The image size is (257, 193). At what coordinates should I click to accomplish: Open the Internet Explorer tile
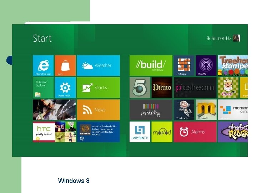pyautogui.click(x=43, y=65)
